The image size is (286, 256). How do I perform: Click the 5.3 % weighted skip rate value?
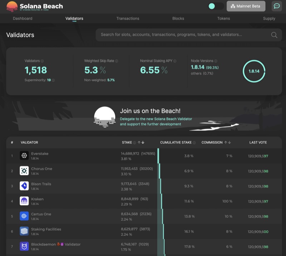coord(95,70)
